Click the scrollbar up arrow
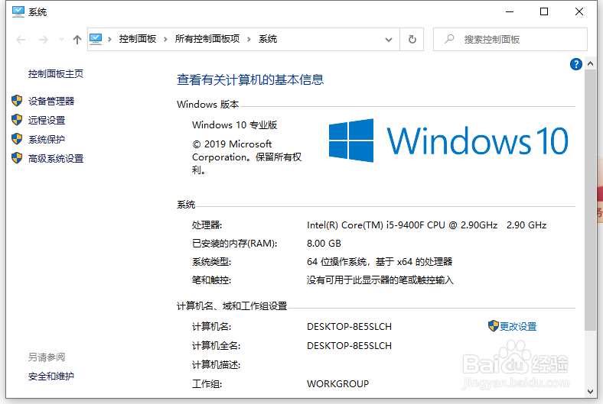Viewport: 603px width, 404px height. (x=590, y=63)
